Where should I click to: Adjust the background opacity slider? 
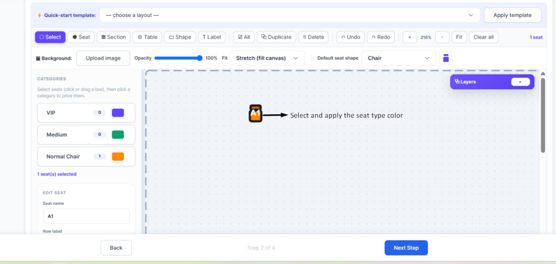tap(178, 58)
